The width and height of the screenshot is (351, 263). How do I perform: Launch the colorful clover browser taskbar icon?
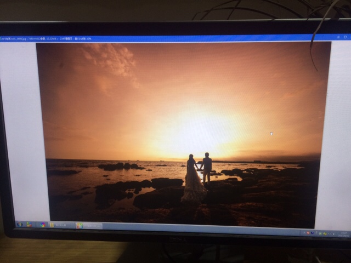[x=29, y=224]
